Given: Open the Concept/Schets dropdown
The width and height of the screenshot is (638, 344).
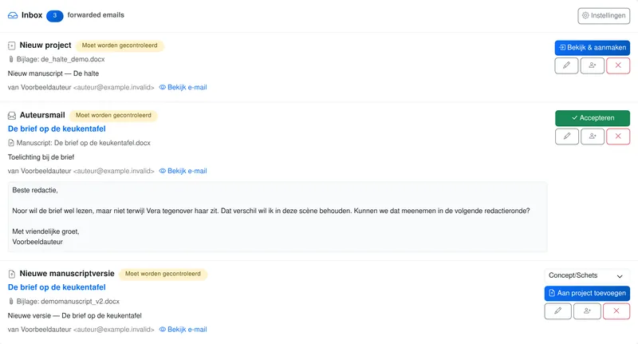Looking at the screenshot, I should click(x=587, y=275).
